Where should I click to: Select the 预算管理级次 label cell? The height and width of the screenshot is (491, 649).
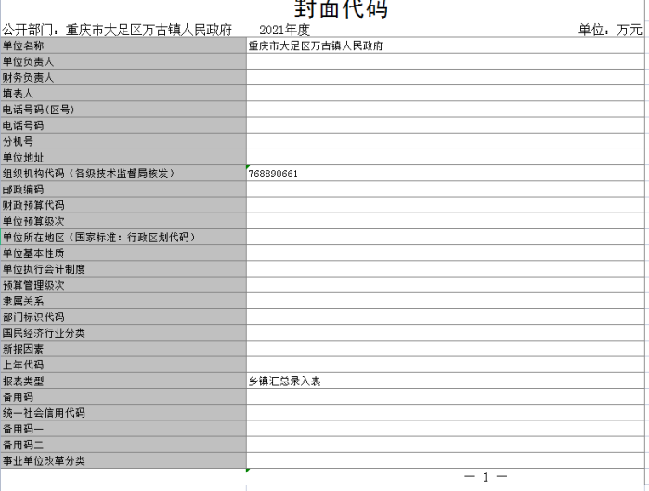(123, 286)
